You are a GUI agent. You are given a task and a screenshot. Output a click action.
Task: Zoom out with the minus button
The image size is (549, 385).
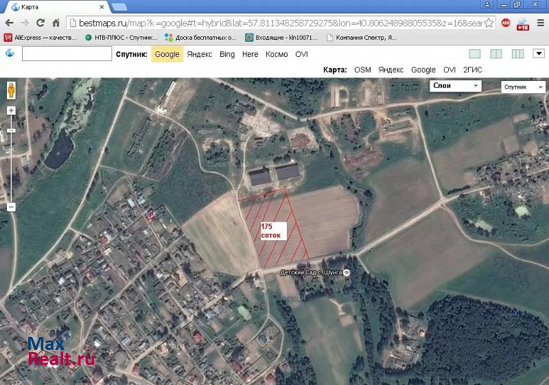[11, 207]
